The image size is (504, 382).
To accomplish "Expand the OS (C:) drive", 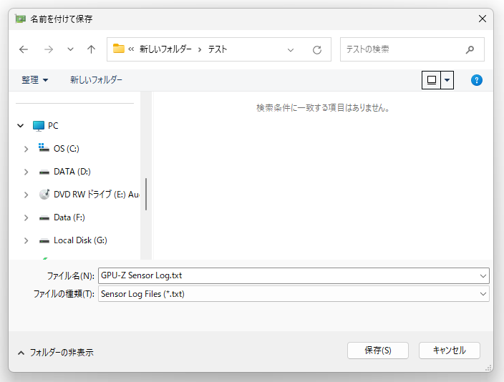I will tap(26, 149).
